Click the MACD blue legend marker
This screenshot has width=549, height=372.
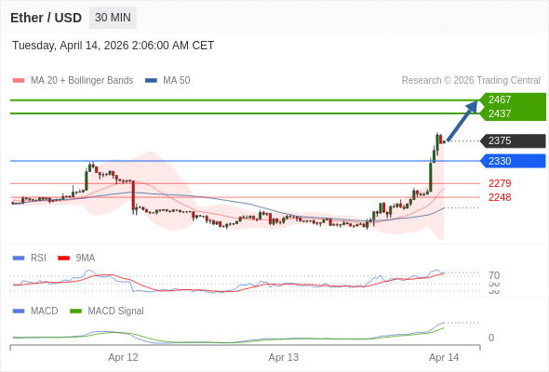(x=19, y=312)
